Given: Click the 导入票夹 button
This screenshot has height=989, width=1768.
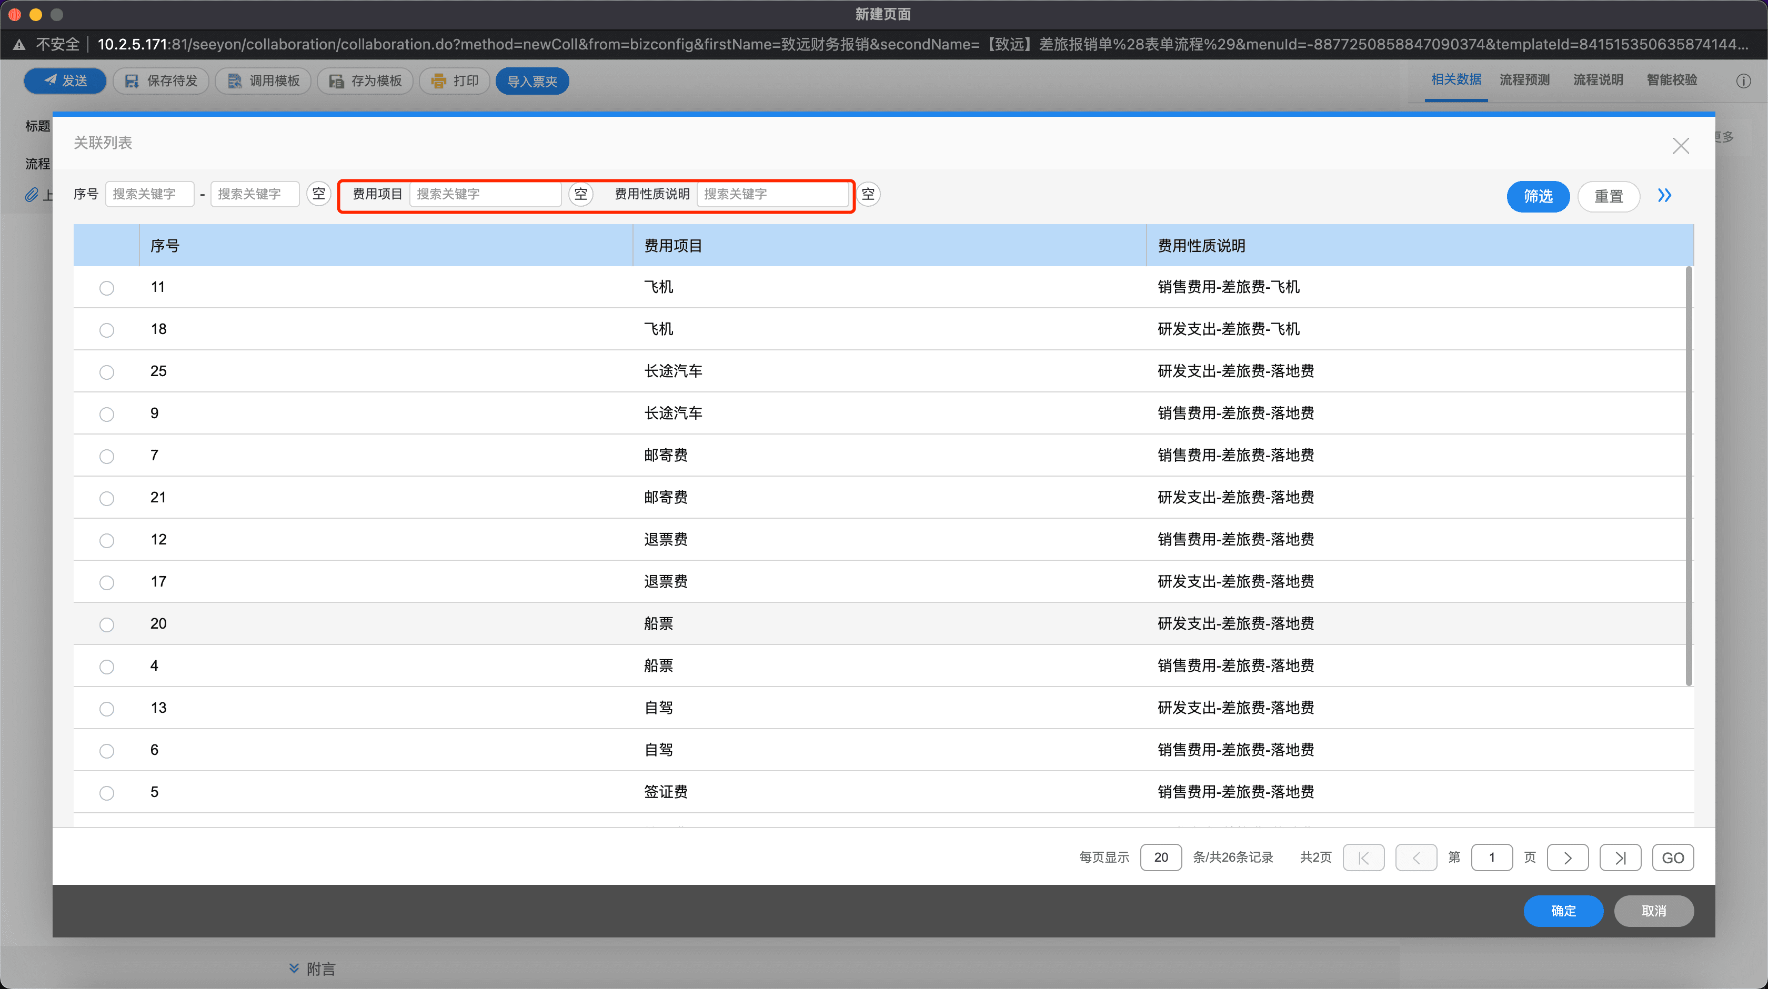Looking at the screenshot, I should (532, 81).
